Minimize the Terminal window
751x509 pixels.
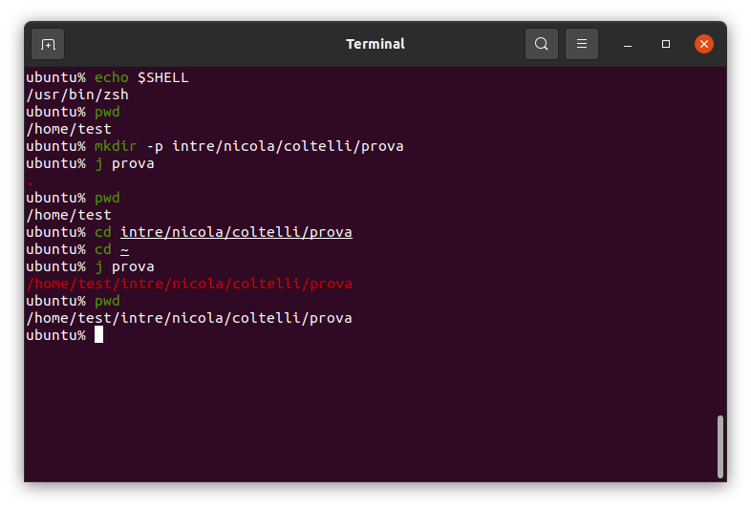(x=628, y=44)
